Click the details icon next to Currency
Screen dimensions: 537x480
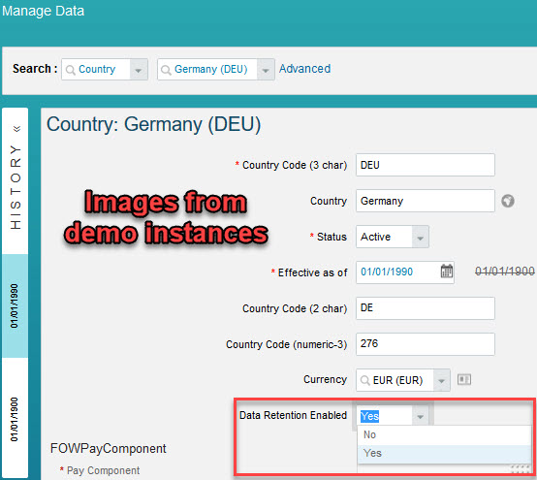[x=464, y=379]
